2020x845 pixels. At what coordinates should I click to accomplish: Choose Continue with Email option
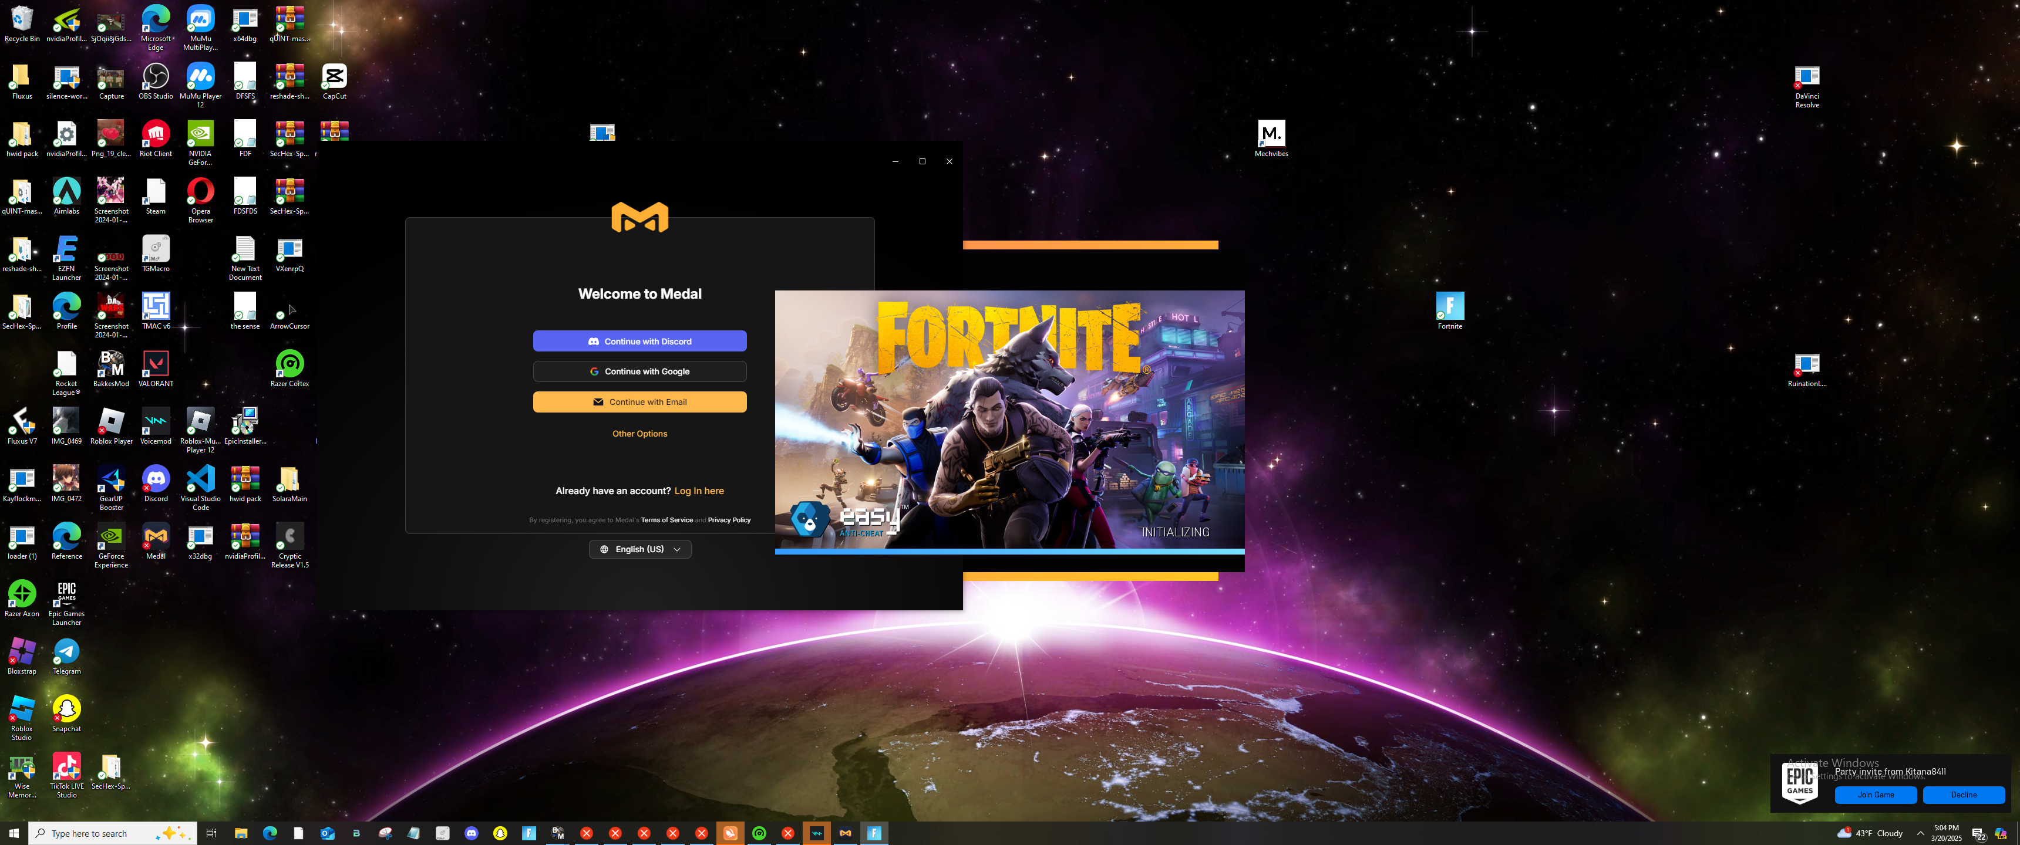tap(639, 402)
